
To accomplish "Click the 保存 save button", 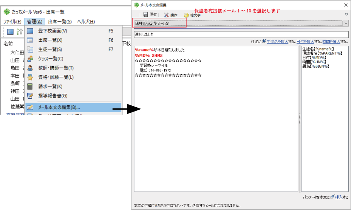I will click(150, 15).
